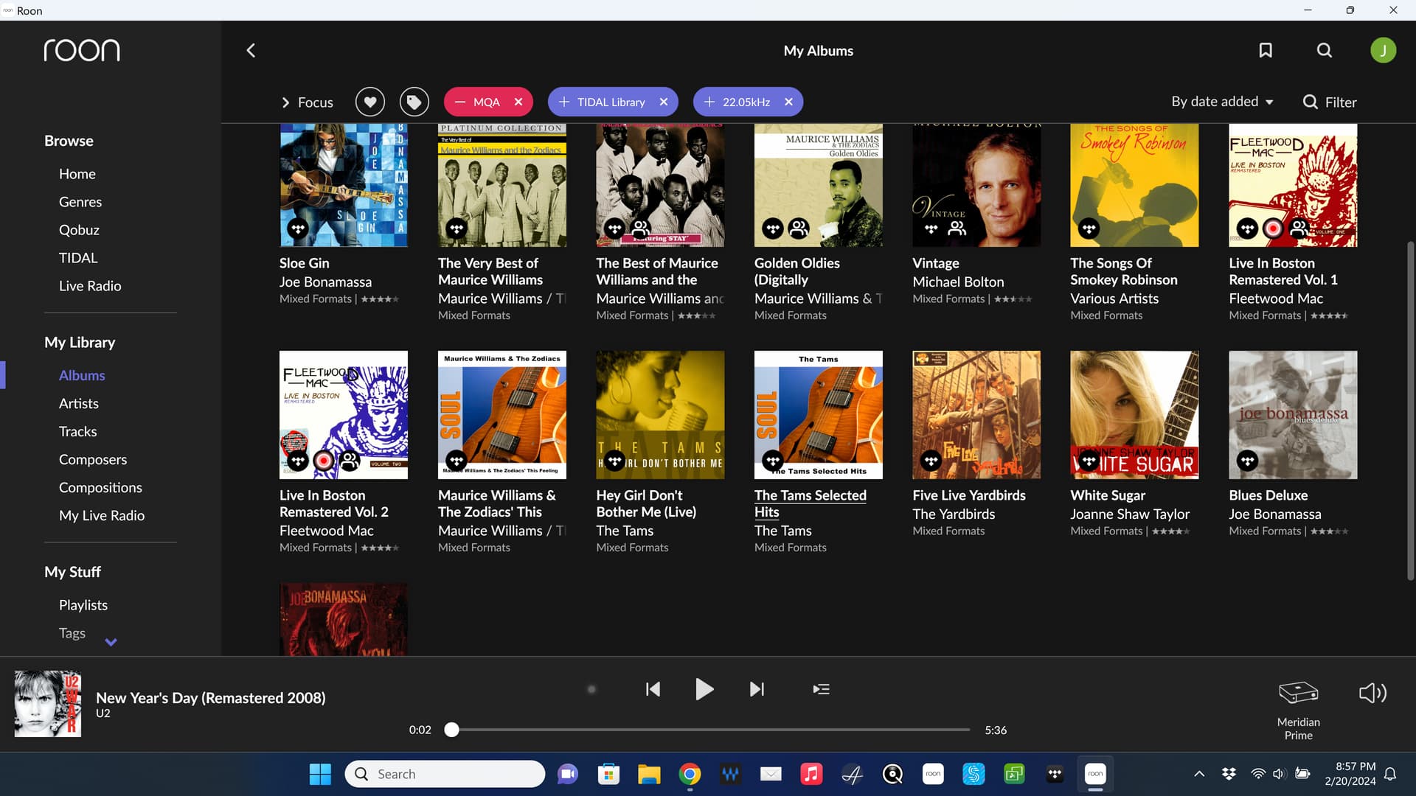Open Apple Music from taskbar
This screenshot has width=1416, height=796.
point(811,774)
